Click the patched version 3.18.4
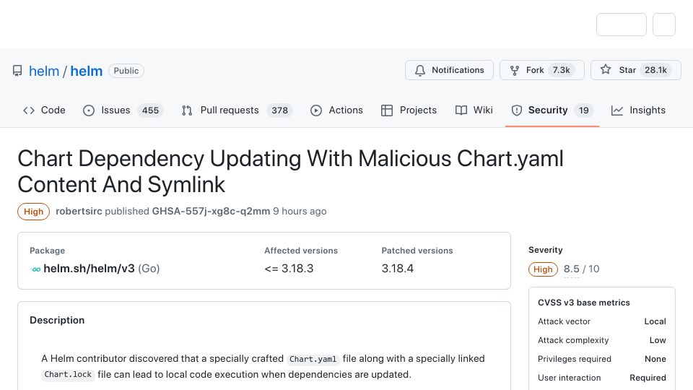The width and height of the screenshot is (693, 390). coord(398,269)
